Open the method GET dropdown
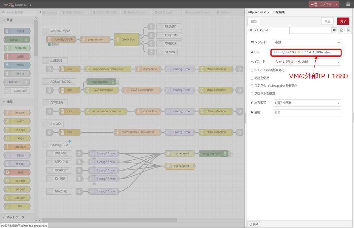Screen dimensions: 354x228 click(x=307, y=42)
